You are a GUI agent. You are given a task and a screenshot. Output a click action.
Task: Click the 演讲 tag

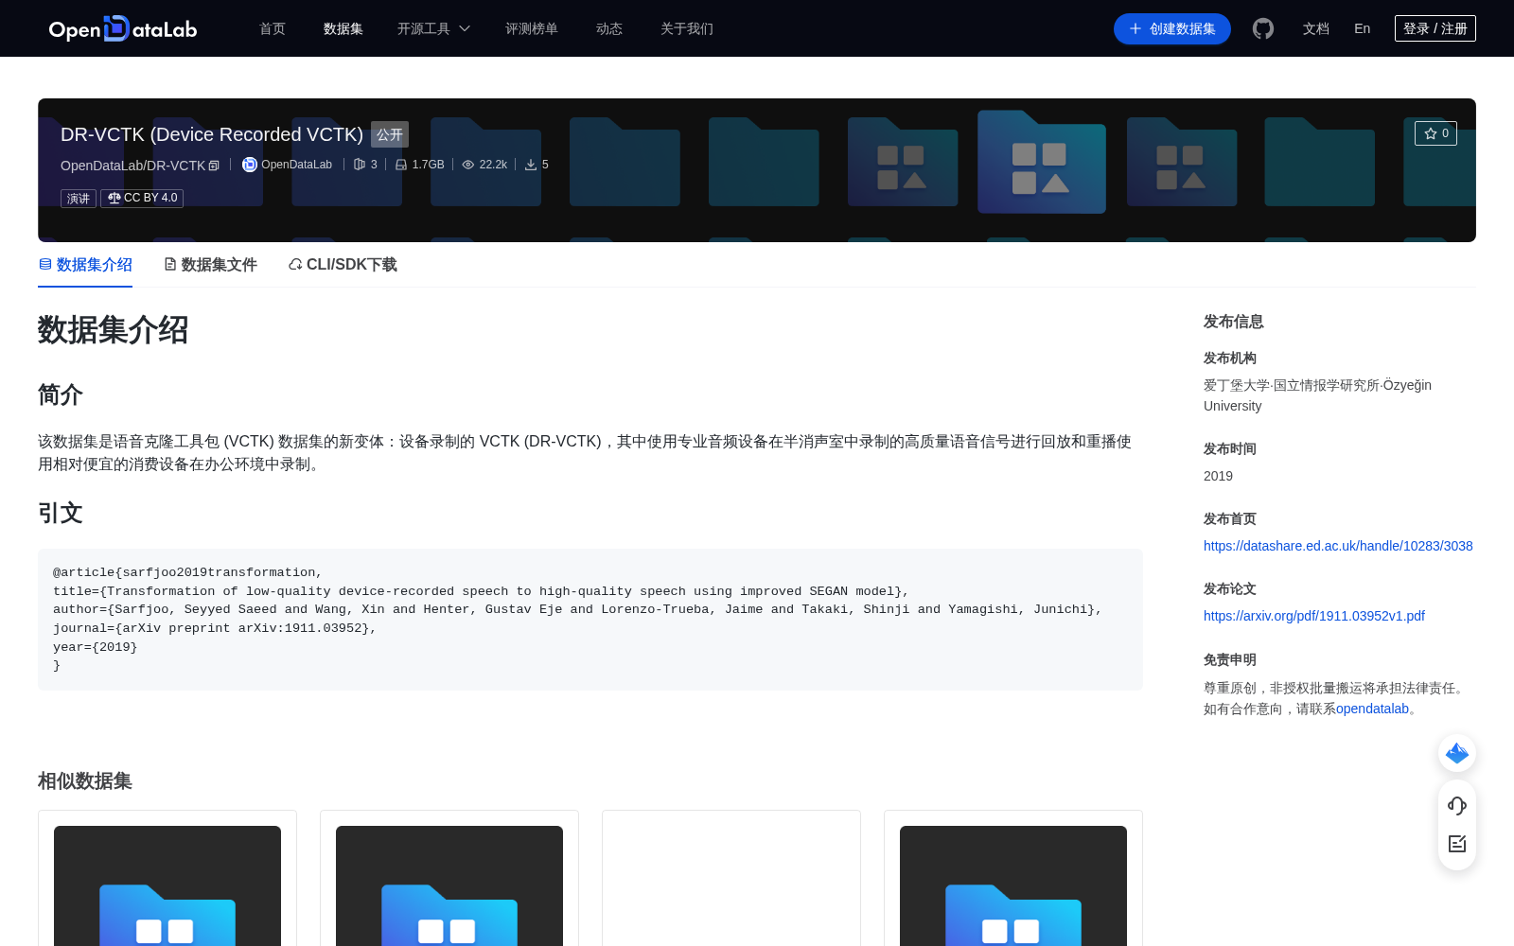pos(79,199)
